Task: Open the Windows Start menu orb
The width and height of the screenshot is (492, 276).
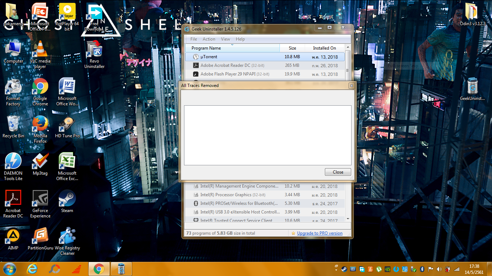Action: click(x=9, y=268)
